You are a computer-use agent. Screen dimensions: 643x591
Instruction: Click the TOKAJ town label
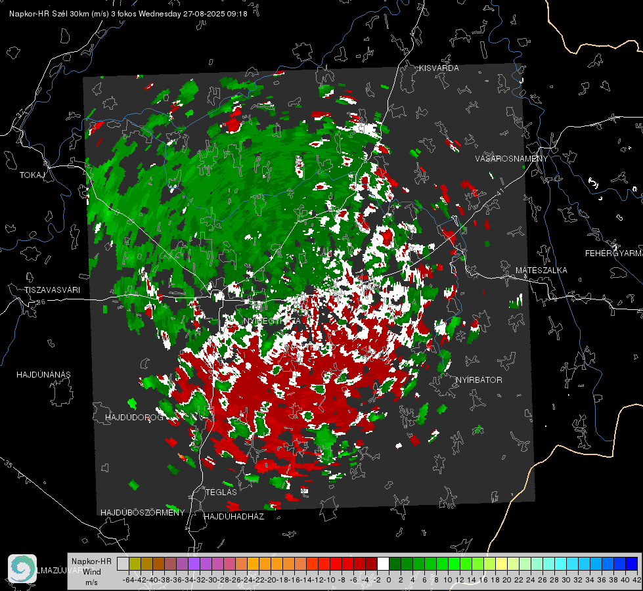coord(32,175)
